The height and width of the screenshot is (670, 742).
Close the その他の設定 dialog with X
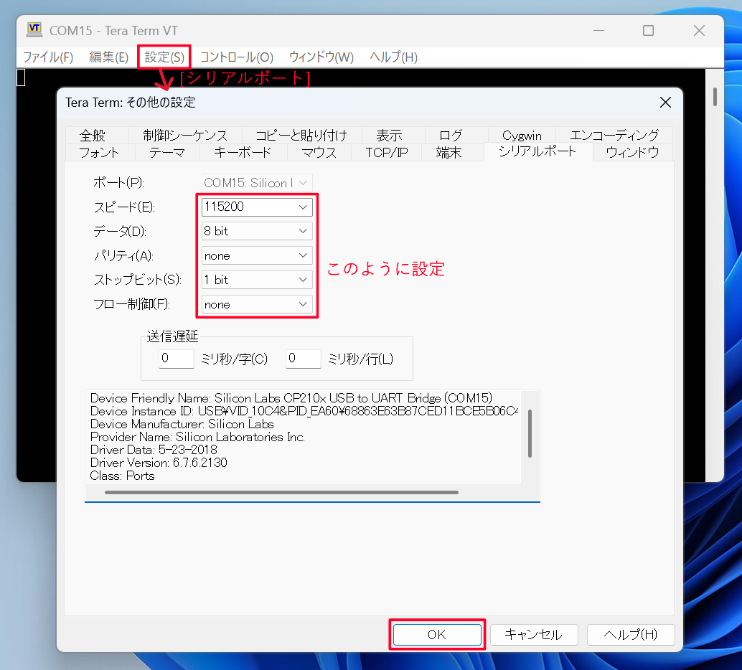tap(665, 103)
